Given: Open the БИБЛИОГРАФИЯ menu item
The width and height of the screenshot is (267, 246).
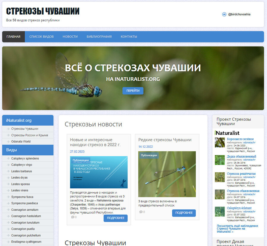Looking at the screenshot, I should [99, 36].
